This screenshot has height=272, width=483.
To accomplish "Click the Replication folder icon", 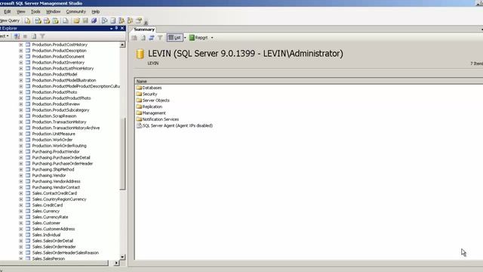I will tap(139, 107).
